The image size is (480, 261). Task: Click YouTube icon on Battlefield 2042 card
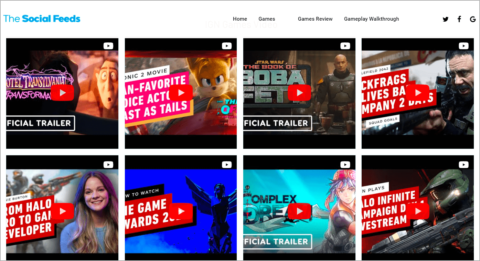463,46
